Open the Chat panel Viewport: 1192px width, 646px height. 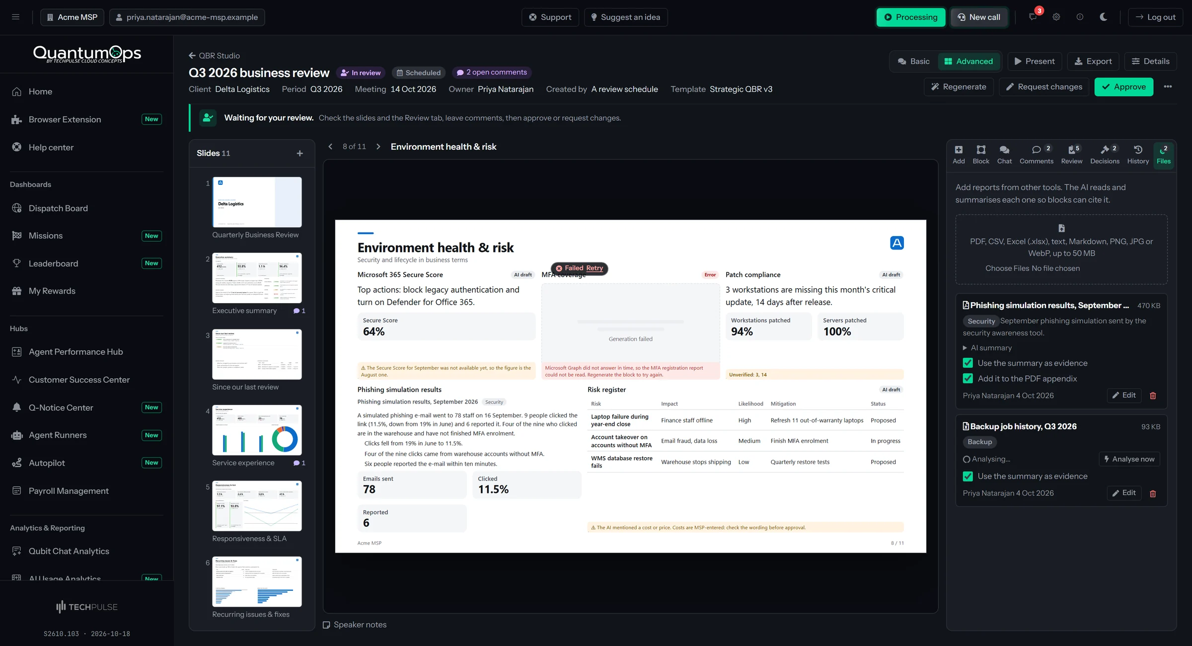pos(1004,155)
